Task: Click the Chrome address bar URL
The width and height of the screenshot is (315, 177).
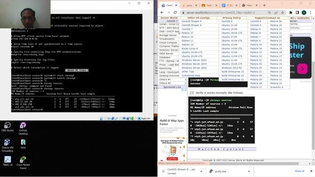Action: [220, 12]
